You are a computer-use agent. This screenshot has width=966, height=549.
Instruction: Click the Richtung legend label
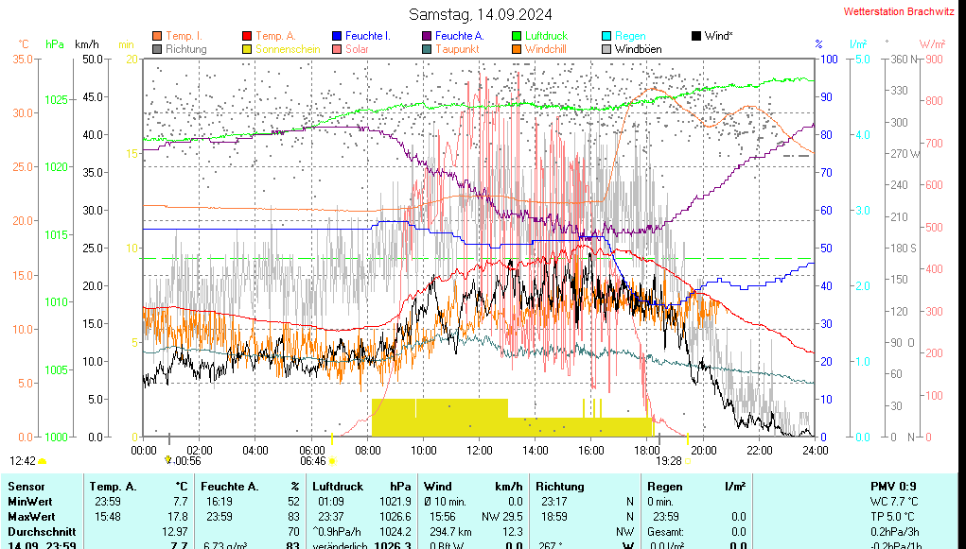[x=185, y=48]
